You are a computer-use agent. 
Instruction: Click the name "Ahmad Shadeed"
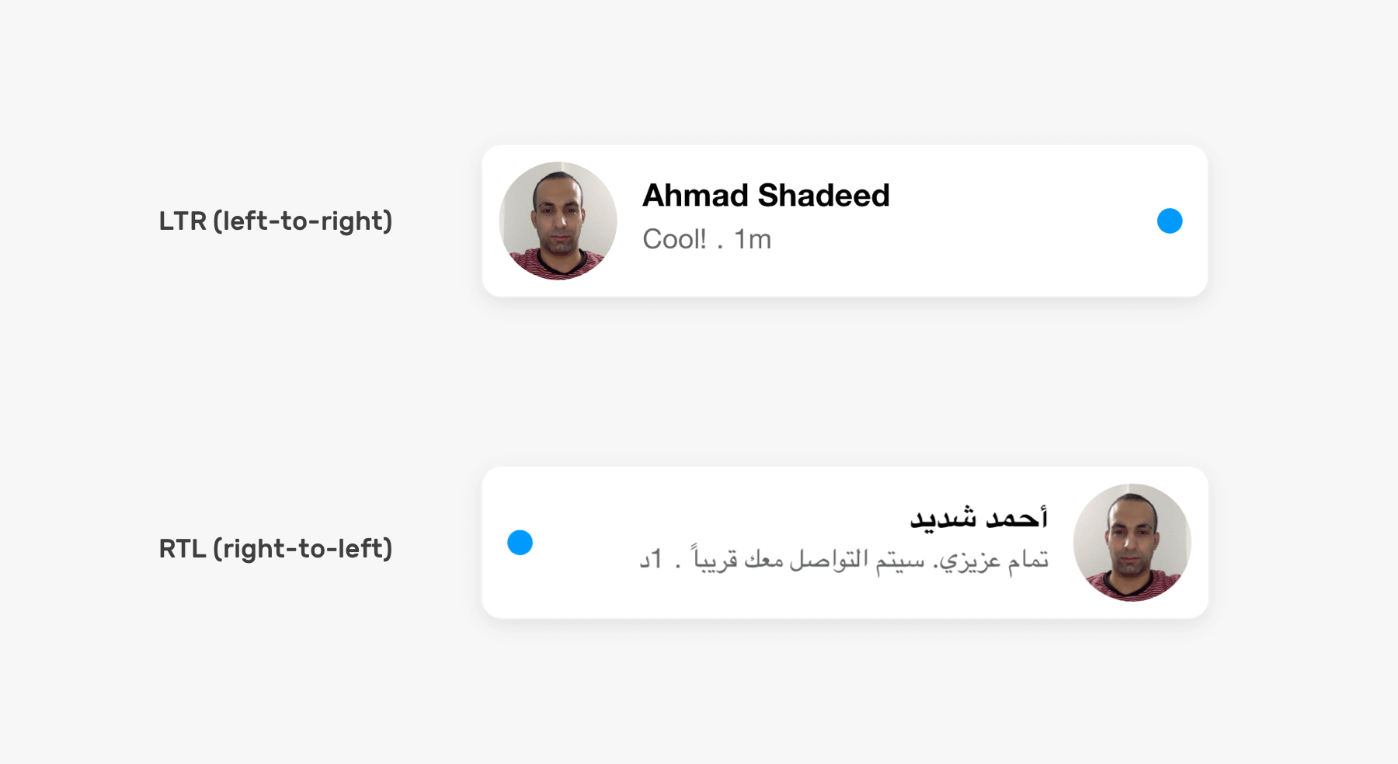(x=766, y=196)
